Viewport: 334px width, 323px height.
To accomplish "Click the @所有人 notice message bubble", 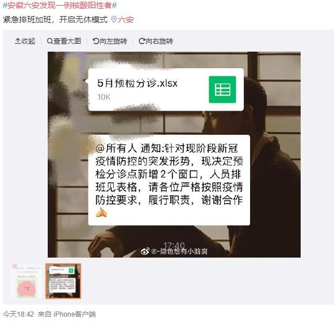I will 169,180.
